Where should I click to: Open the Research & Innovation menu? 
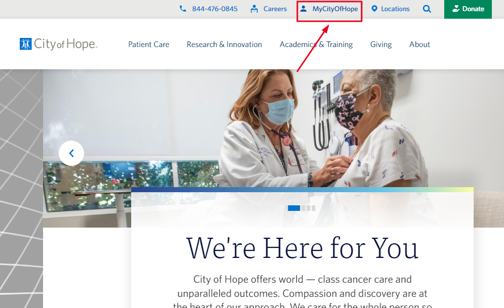(224, 45)
